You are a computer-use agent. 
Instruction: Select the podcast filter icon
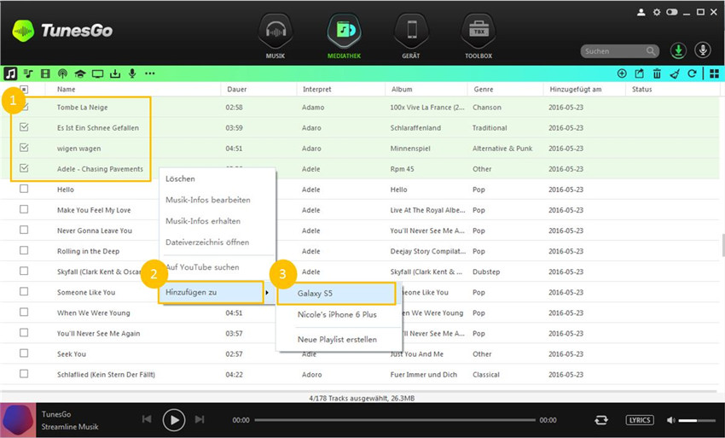pyautogui.click(x=62, y=73)
